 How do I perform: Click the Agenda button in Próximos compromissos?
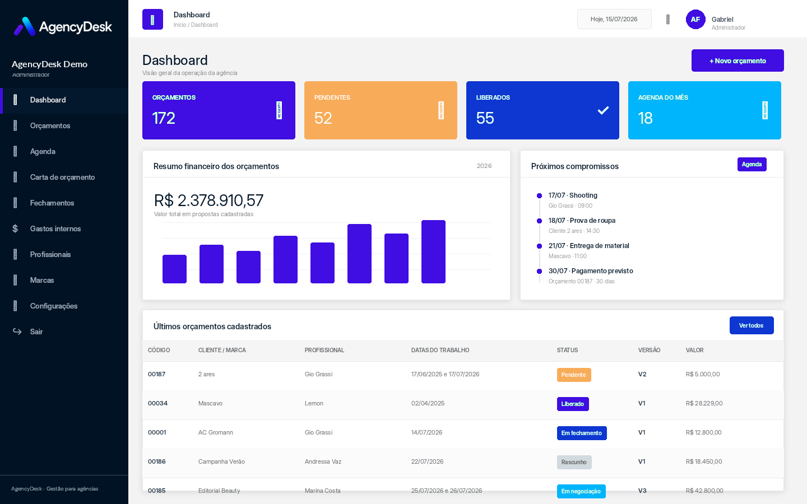[752, 164]
